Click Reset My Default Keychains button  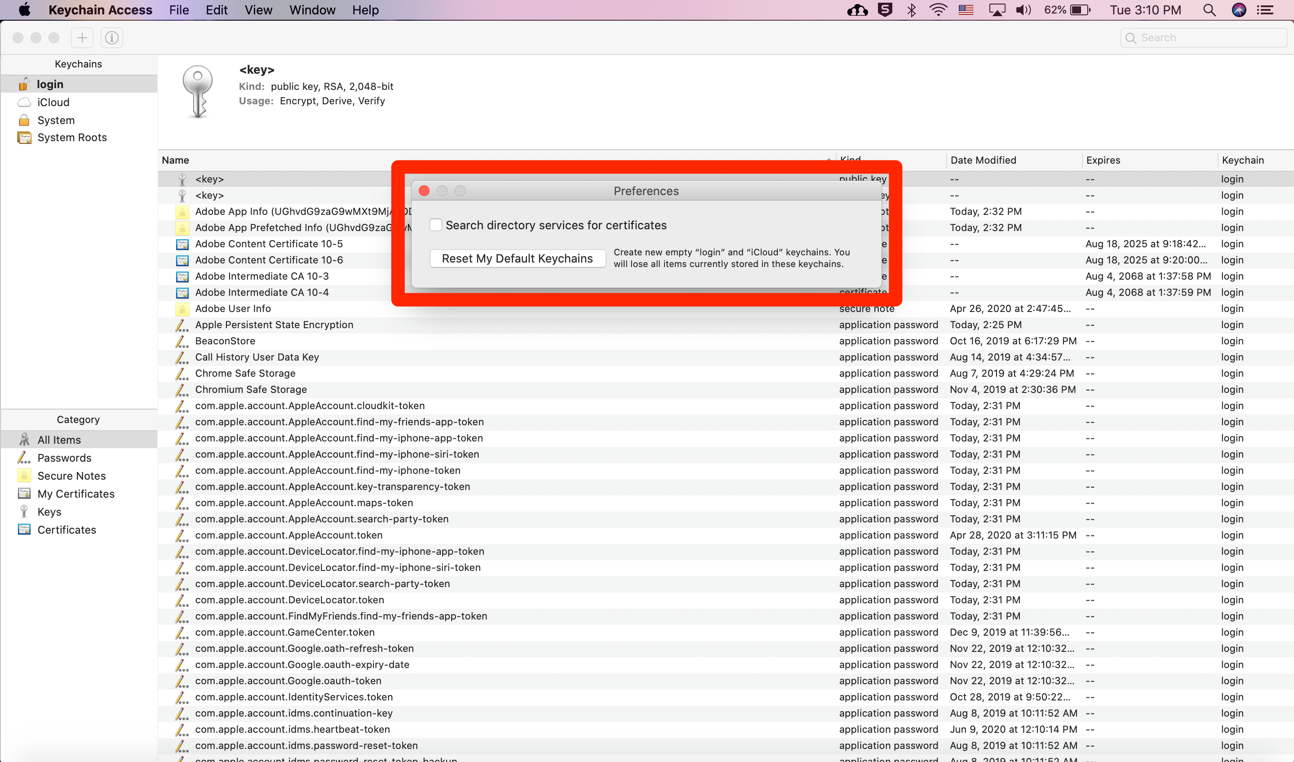point(517,258)
